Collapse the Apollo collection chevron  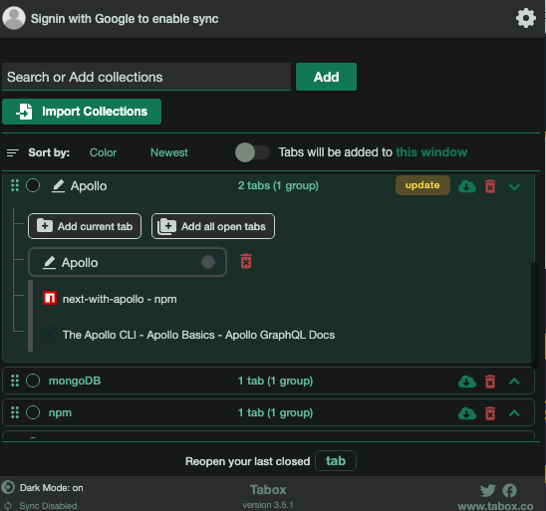click(514, 187)
